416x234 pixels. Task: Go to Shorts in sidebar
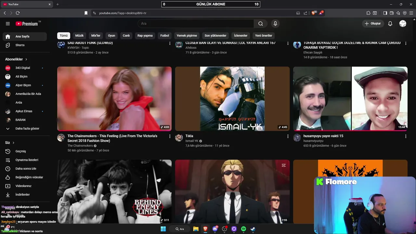(25, 45)
